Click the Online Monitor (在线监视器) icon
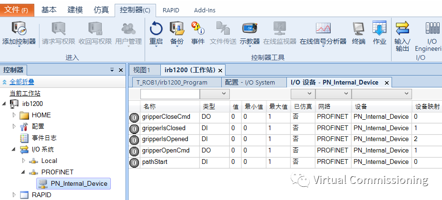This screenshot has width=442, height=200. point(280,28)
